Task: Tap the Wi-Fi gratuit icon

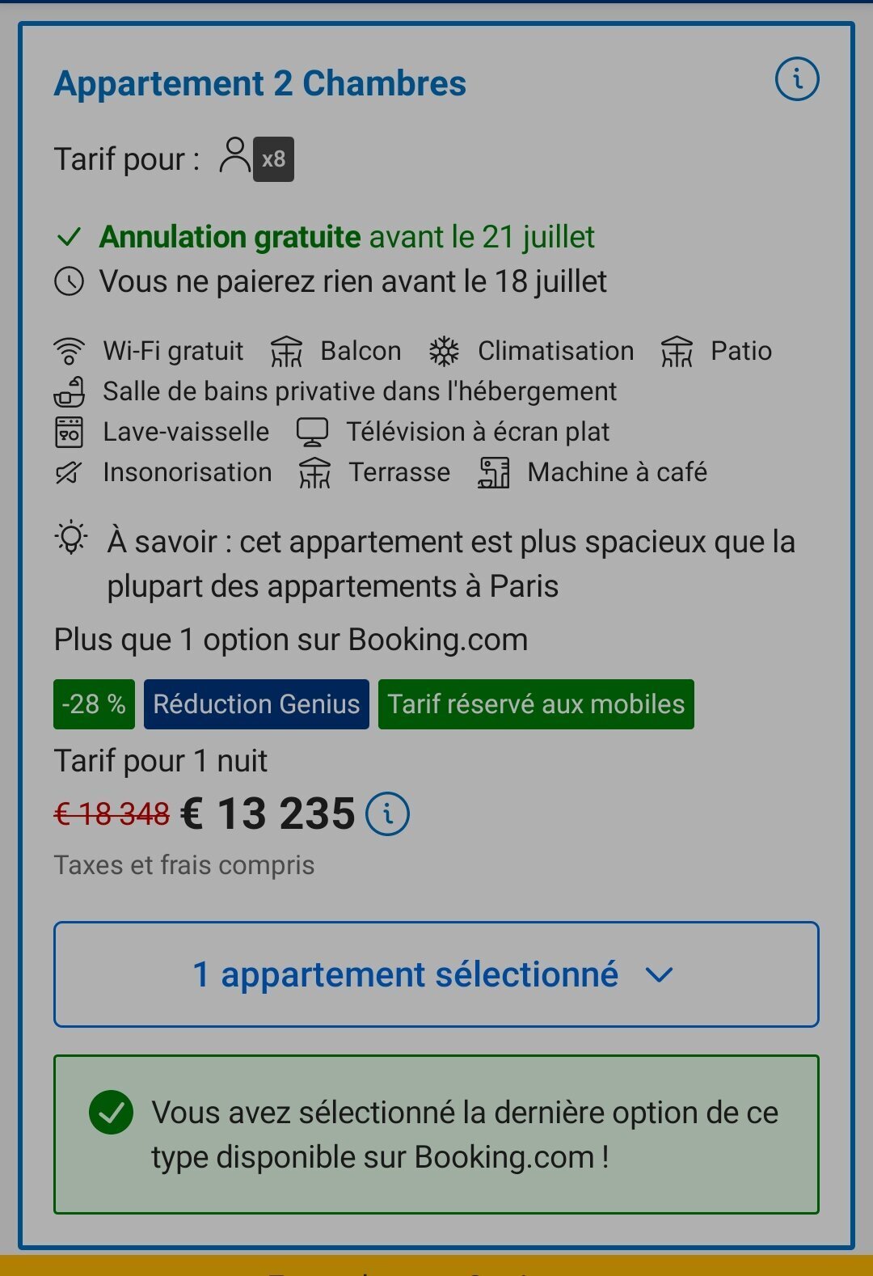Action: click(x=69, y=351)
